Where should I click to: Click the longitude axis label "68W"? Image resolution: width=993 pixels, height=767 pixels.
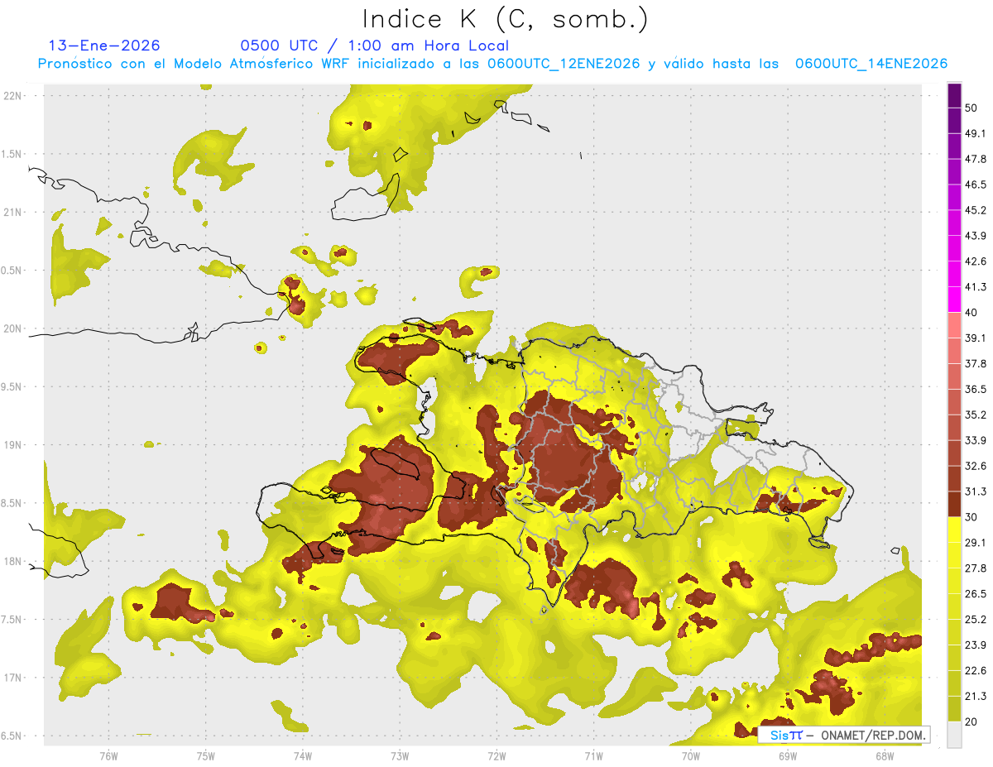885,755
